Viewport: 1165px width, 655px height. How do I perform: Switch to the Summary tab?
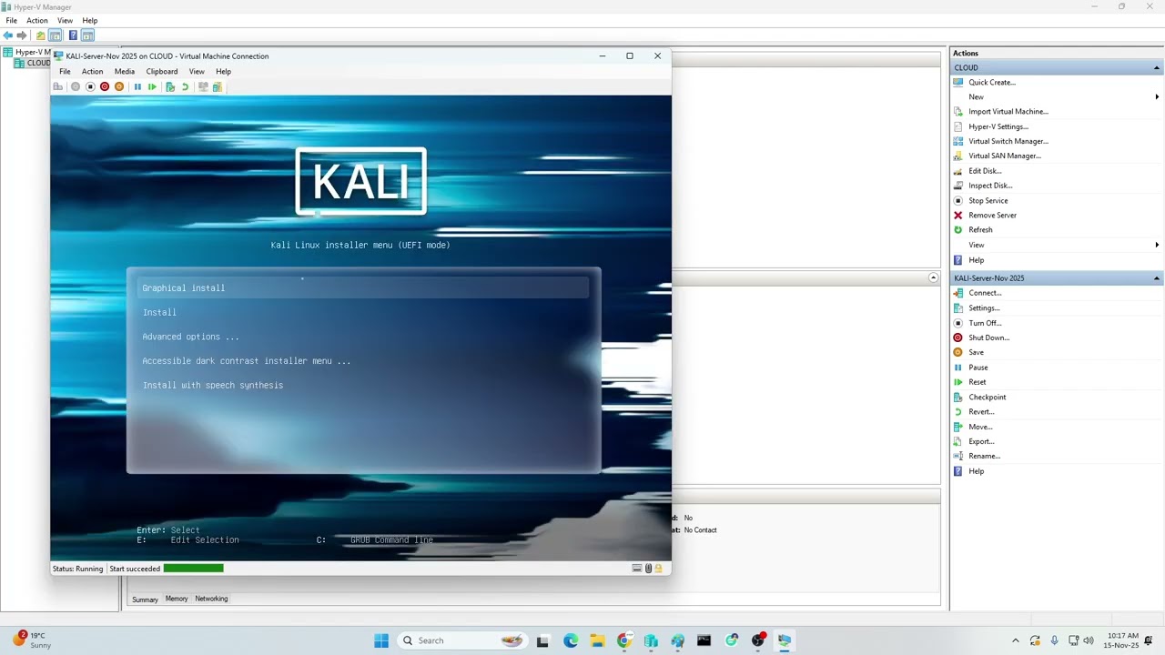point(145,600)
